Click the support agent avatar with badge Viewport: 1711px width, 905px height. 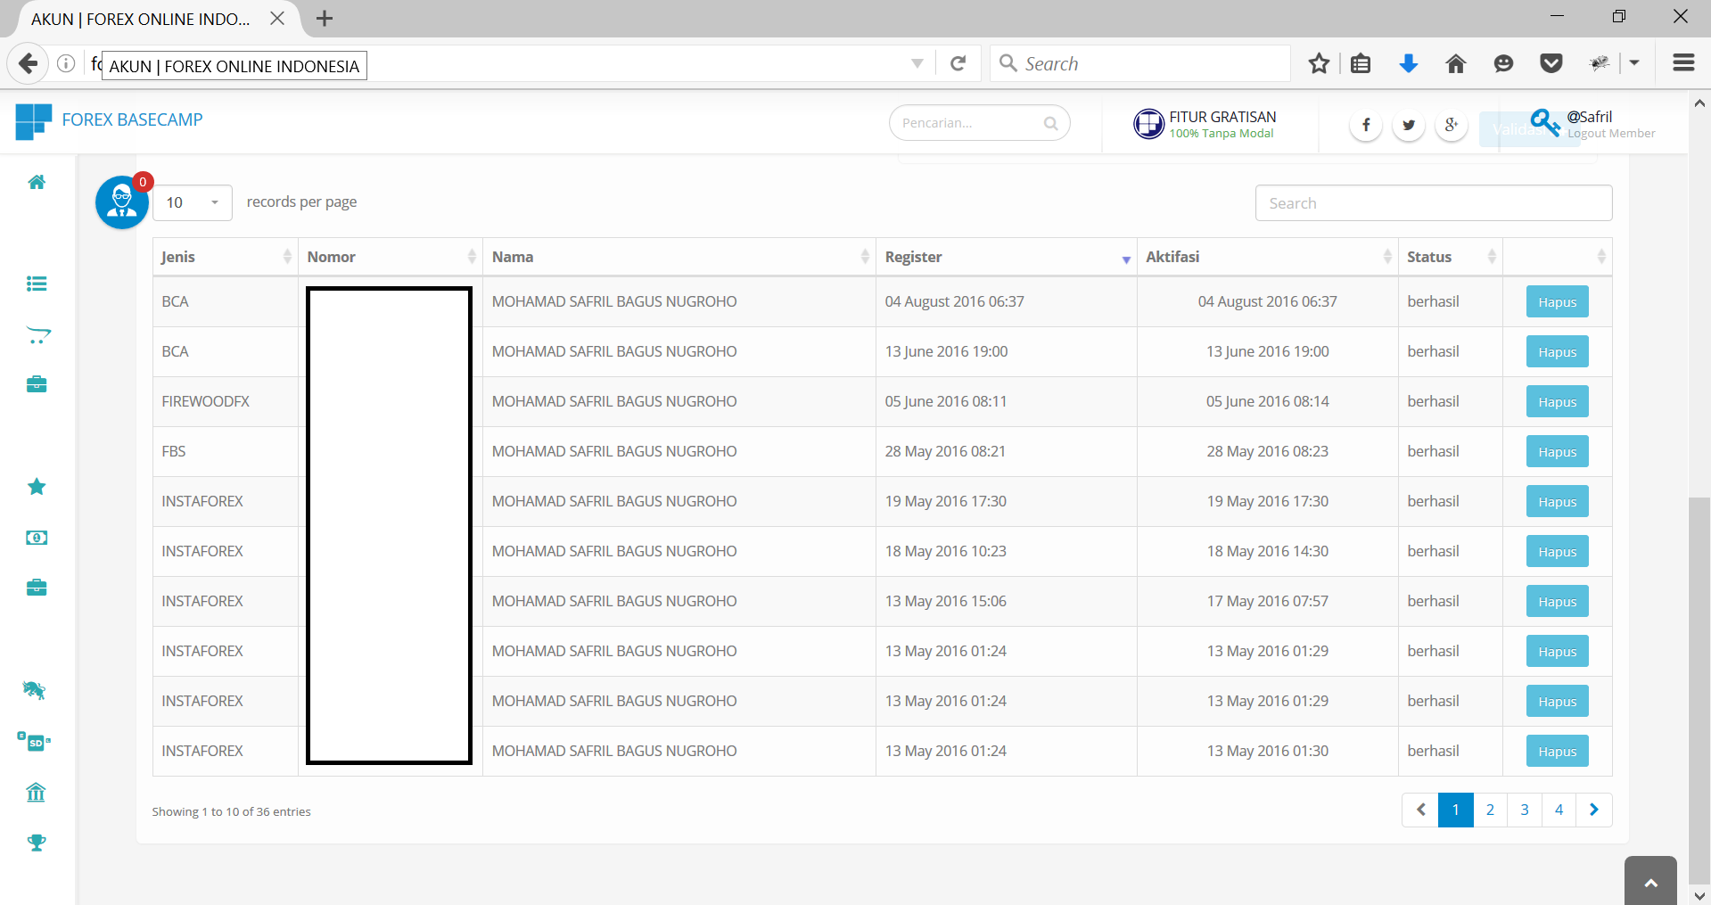pyautogui.click(x=122, y=202)
